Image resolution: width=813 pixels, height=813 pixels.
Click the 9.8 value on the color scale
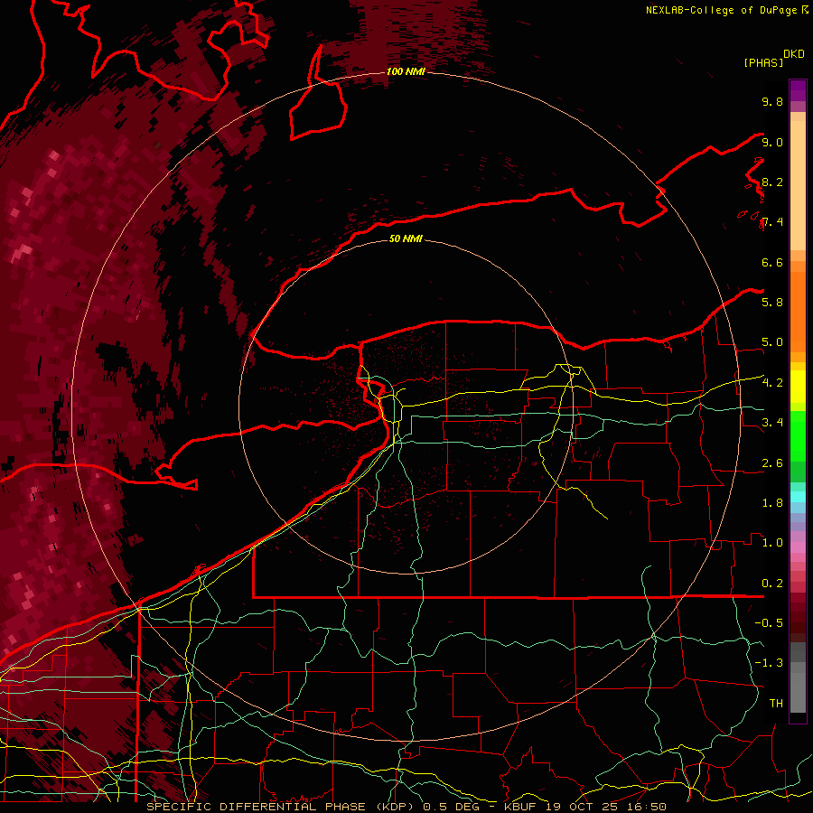[x=772, y=101]
